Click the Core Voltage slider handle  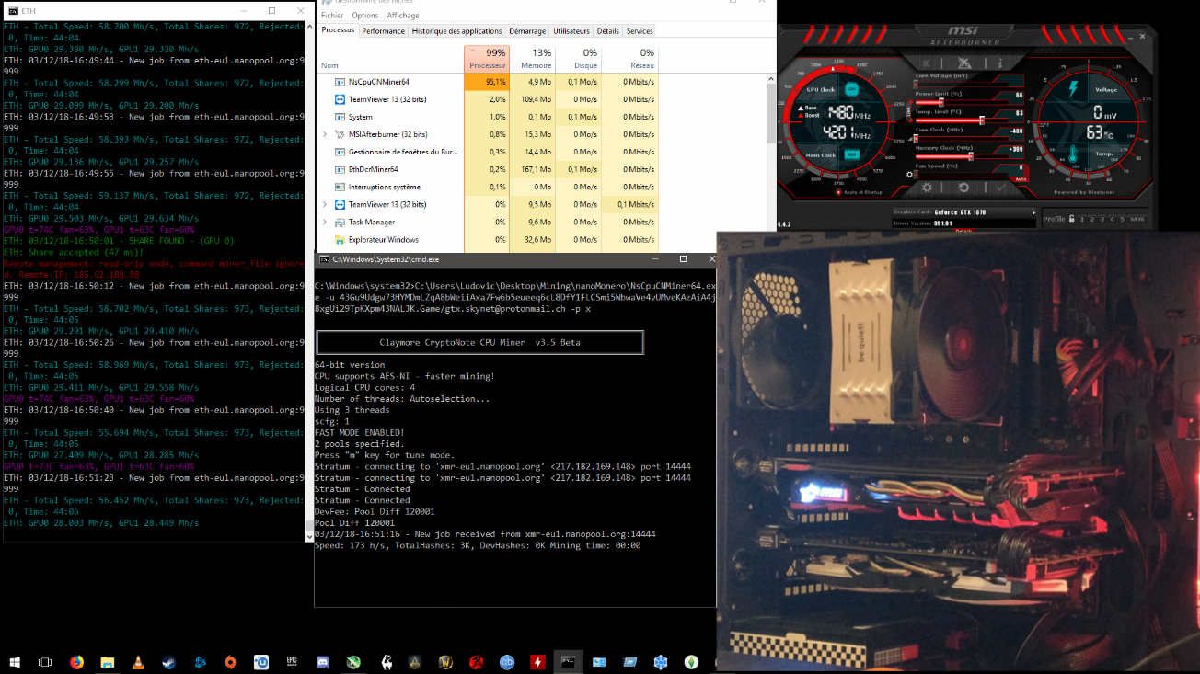[916, 84]
